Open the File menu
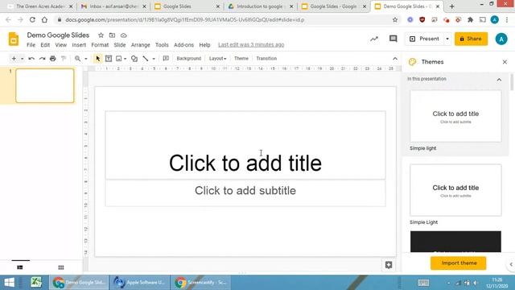Viewport: 515px width, 290px height. [31, 45]
